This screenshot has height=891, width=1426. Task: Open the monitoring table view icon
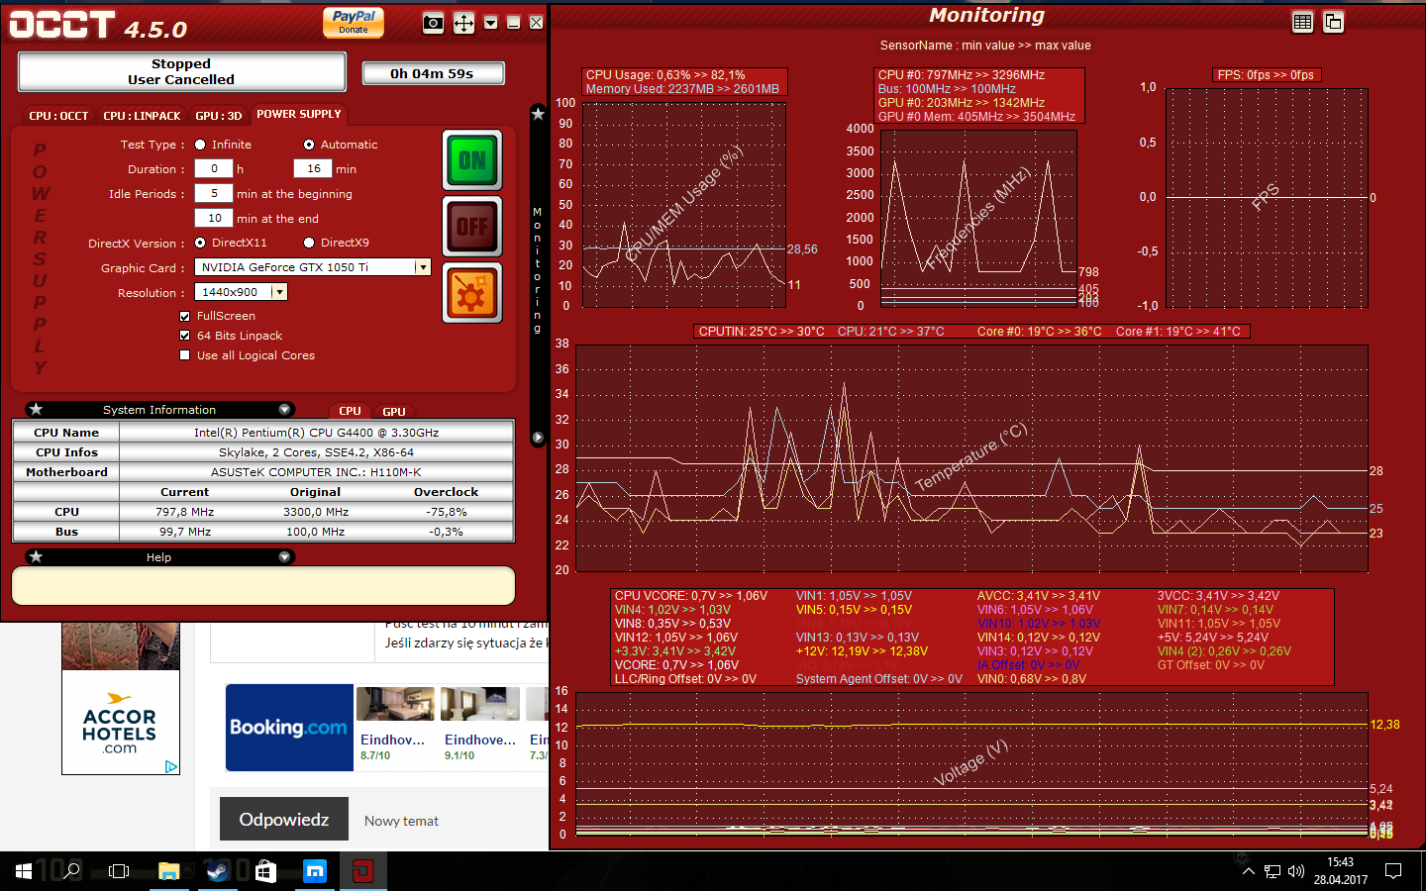point(1303,22)
